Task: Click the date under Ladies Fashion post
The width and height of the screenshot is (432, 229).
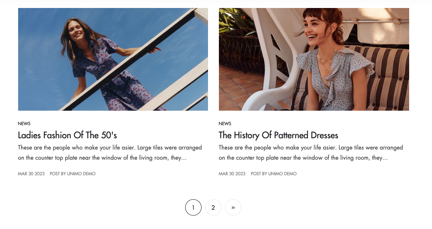Action: click(31, 174)
